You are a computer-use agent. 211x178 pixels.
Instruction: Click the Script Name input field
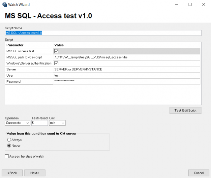point(103,33)
